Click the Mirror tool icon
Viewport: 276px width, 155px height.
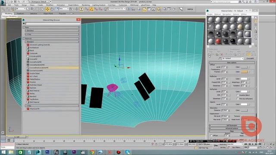point(129,9)
